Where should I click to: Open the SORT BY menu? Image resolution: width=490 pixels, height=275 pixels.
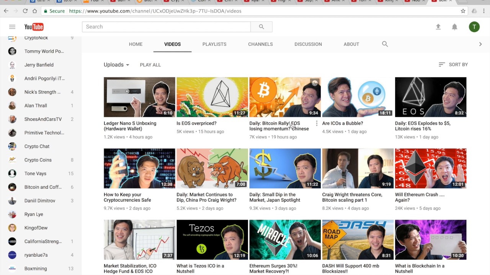tap(453, 65)
